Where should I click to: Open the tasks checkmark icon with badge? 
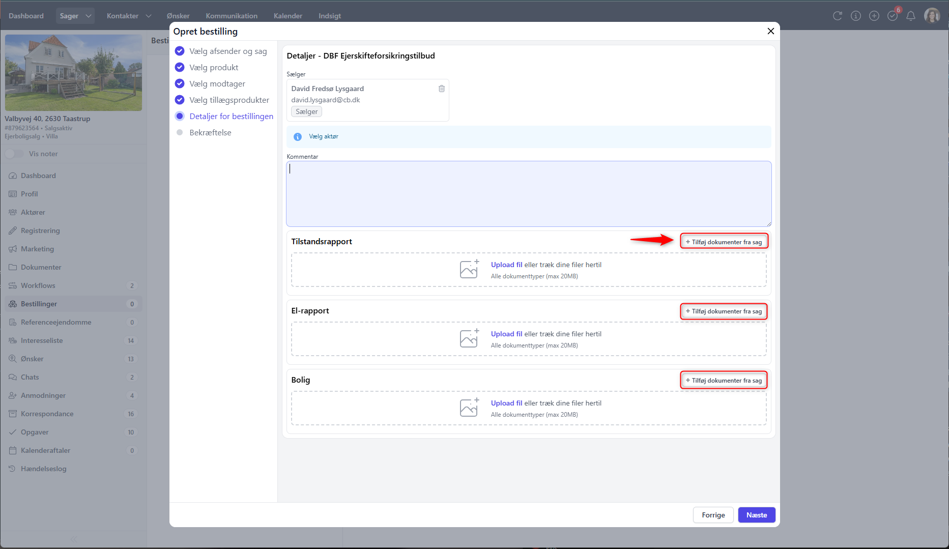(x=893, y=16)
